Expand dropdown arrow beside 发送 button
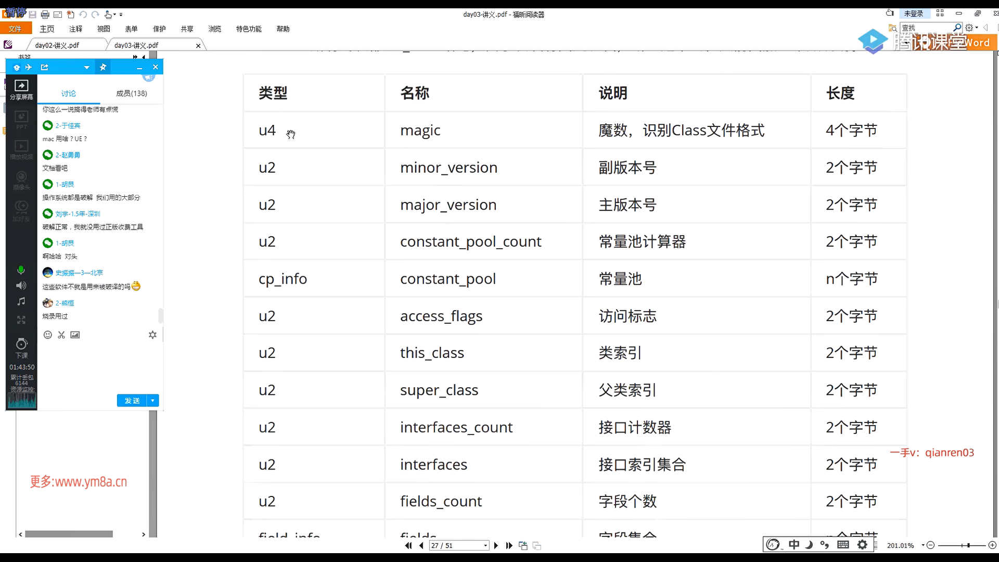Screen dimensions: 999x562 [152, 401]
